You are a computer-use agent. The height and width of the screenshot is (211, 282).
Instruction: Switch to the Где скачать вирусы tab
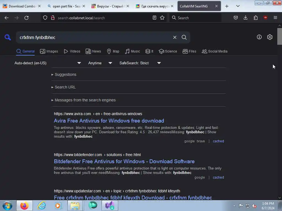(x=154, y=6)
